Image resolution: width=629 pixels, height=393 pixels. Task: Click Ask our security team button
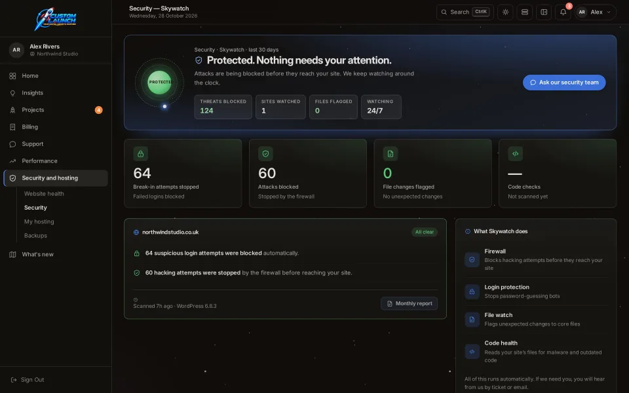point(564,83)
